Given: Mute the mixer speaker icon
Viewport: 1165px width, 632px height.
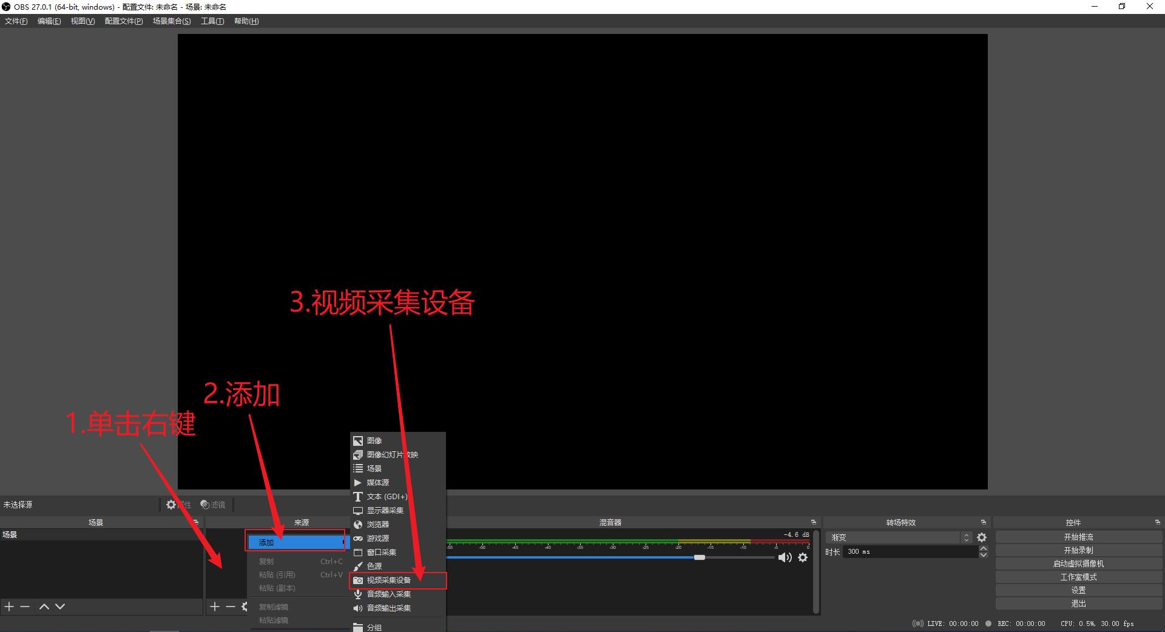Looking at the screenshot, I should pyautogui.click(x=785, y=557).
